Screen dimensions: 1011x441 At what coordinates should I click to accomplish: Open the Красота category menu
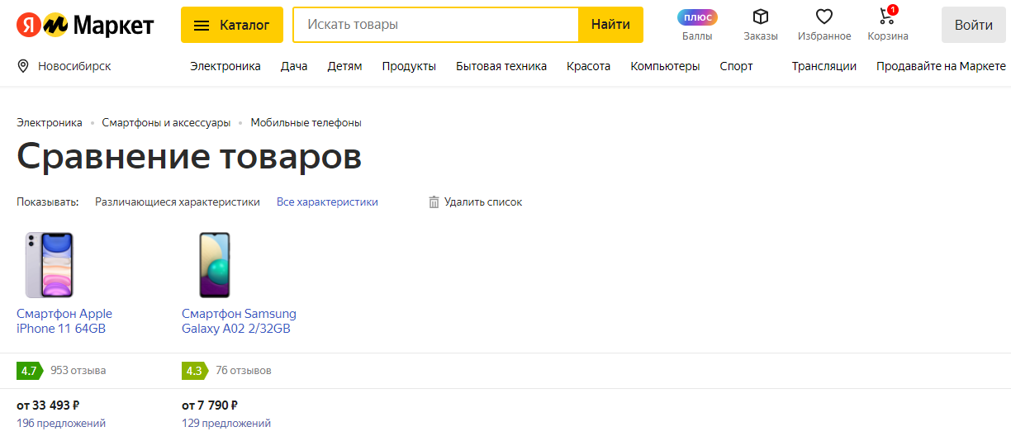(x=588, y=66)
